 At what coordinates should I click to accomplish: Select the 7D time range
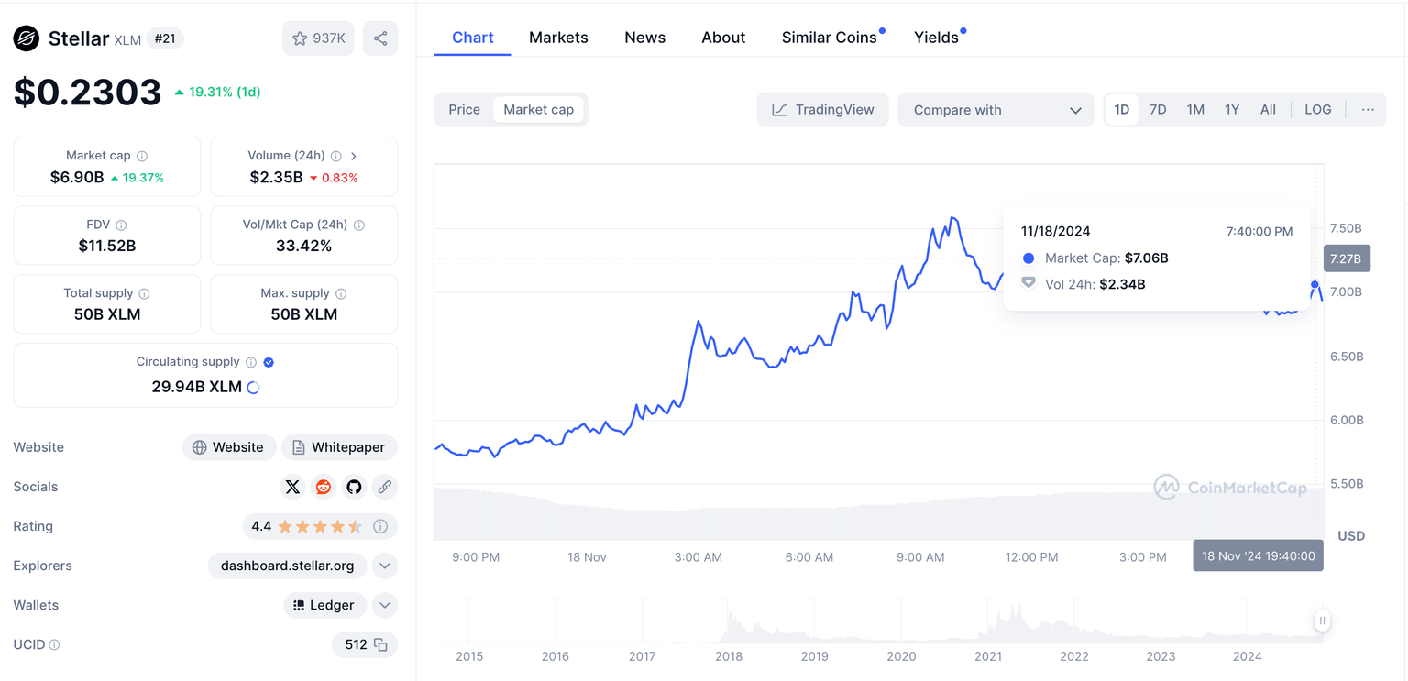pos(1158,110)
